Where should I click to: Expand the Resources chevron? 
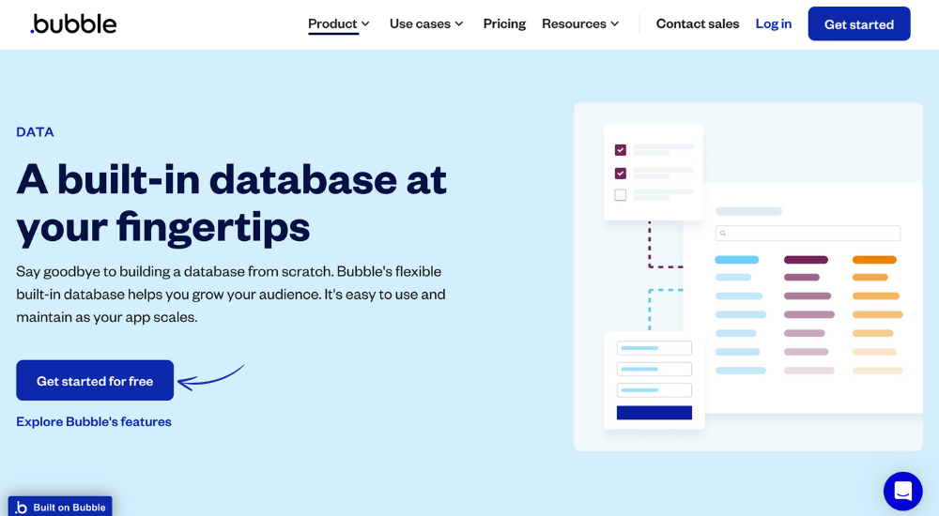(x=614, y=24)
